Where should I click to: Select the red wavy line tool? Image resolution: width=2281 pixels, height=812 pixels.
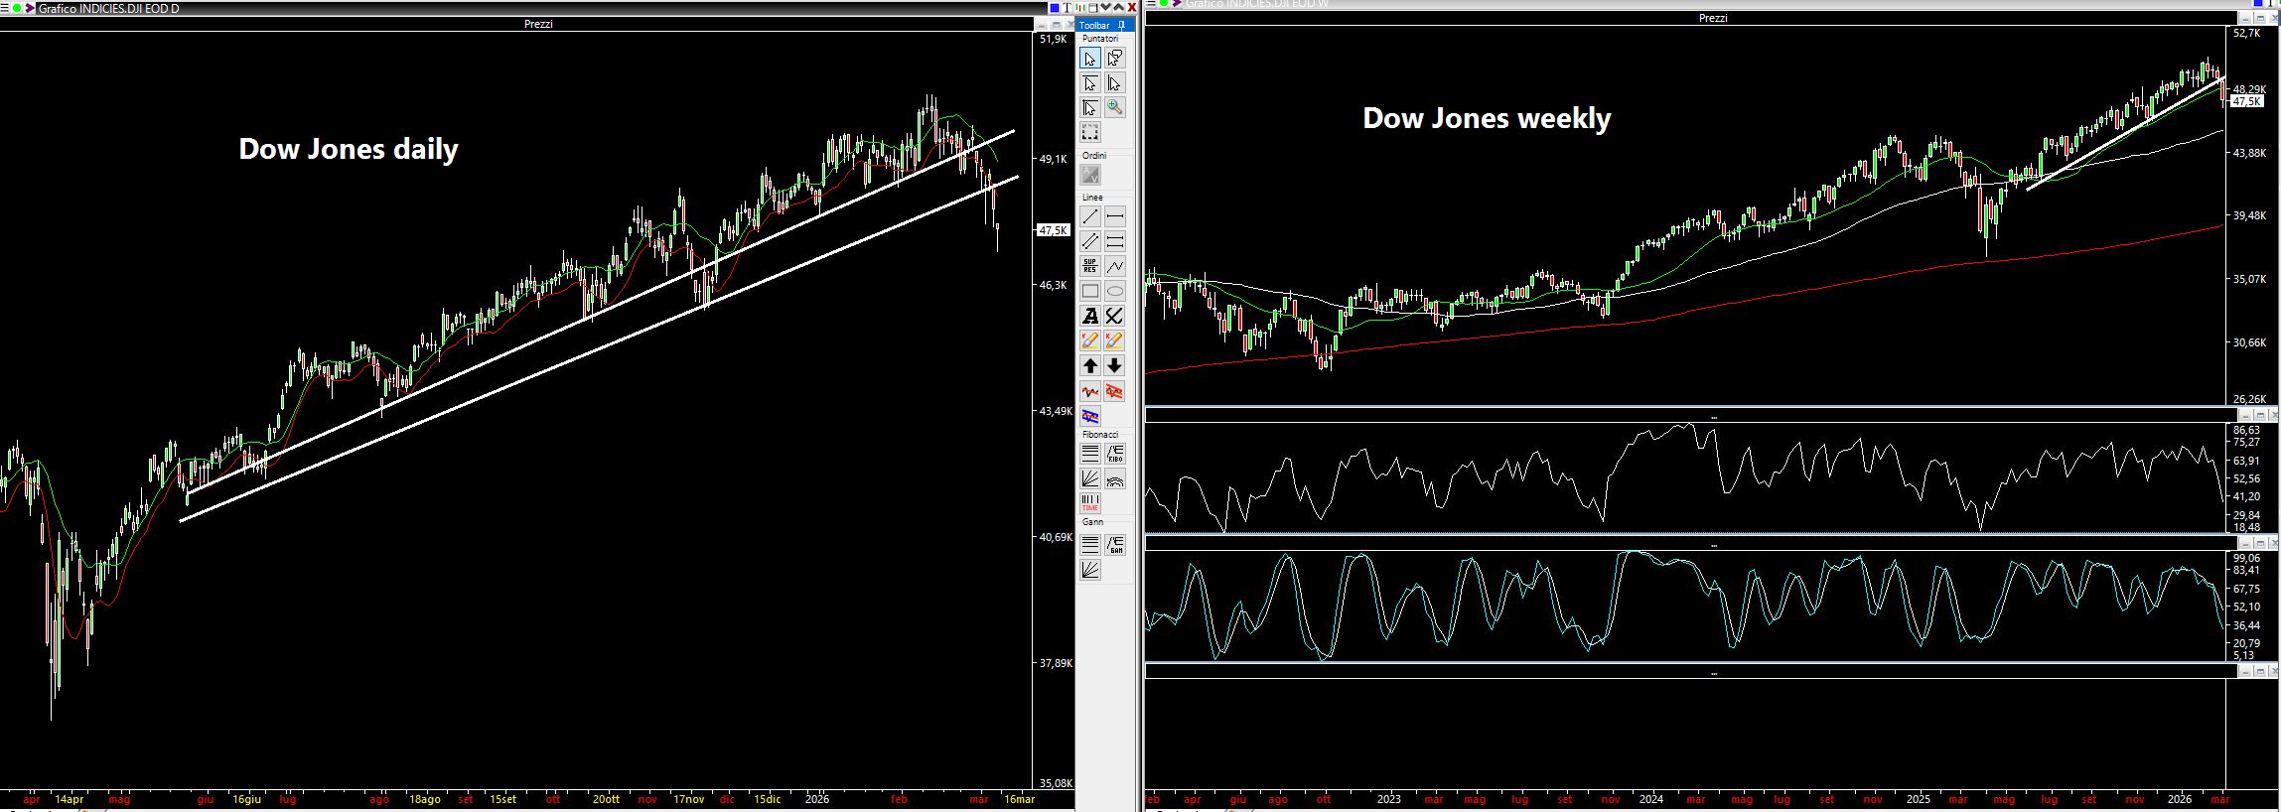(1090, 391)
